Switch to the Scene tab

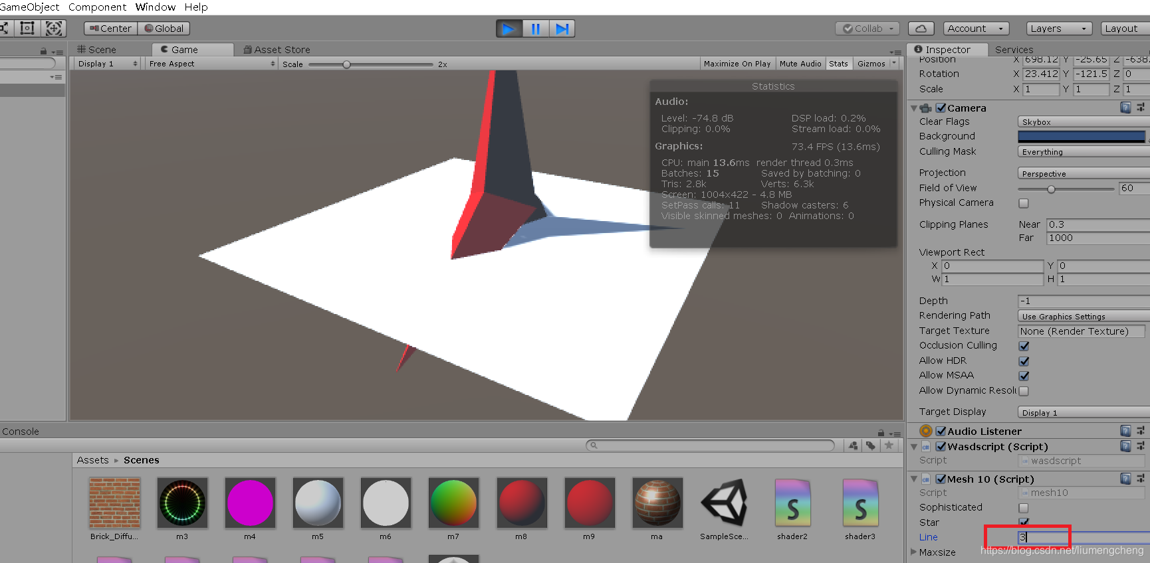click(x=96, y=50)
